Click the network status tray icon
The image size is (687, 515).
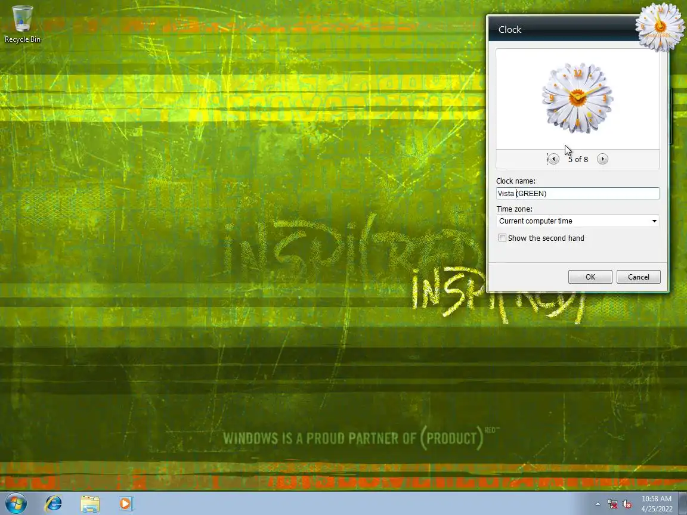[x=612, y=504]
